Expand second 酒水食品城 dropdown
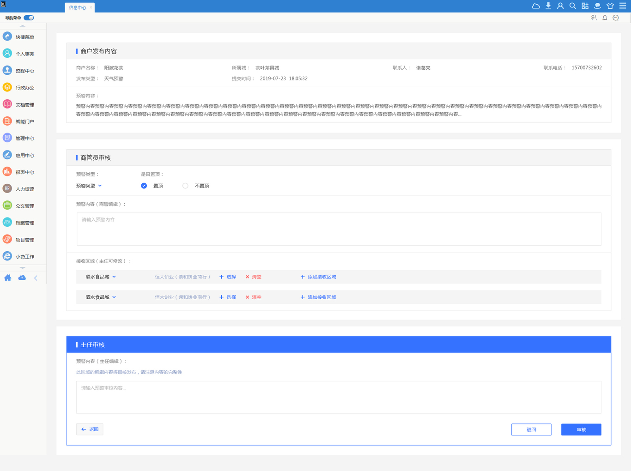Screen dimensions: 631x471 101,297
